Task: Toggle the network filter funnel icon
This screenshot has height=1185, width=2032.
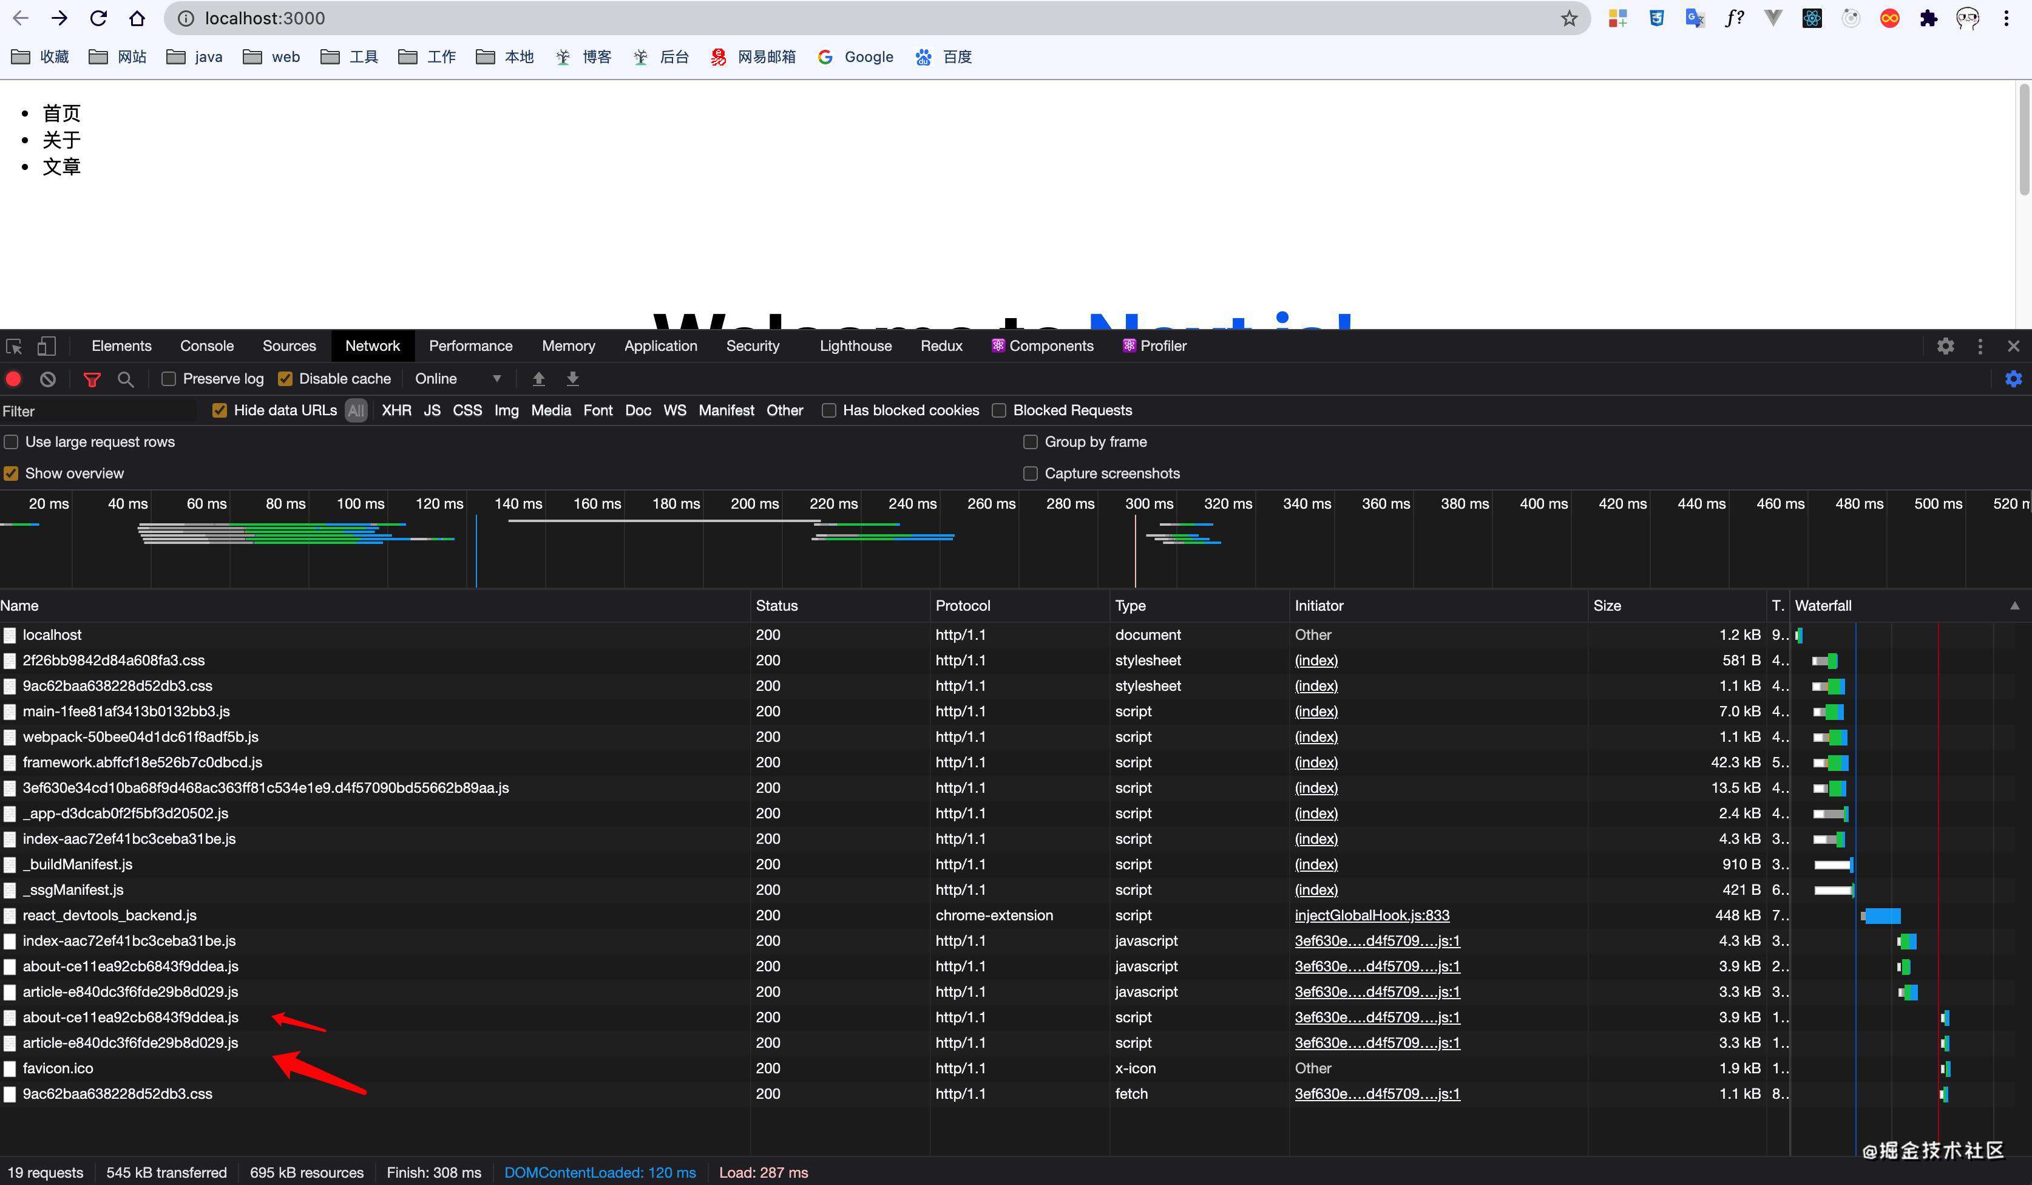Action: coord(92,378)
